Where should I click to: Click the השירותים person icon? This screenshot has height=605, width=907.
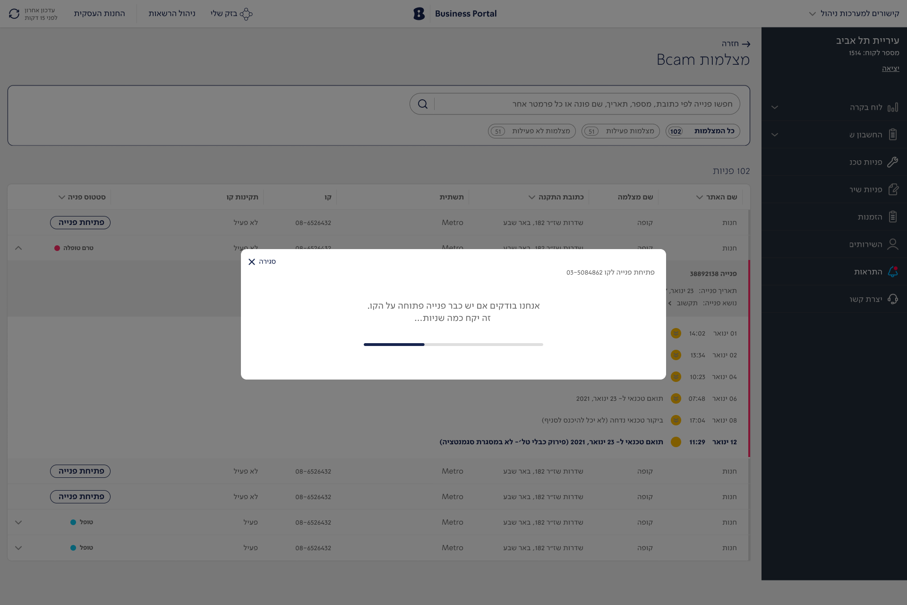point(892,244)
